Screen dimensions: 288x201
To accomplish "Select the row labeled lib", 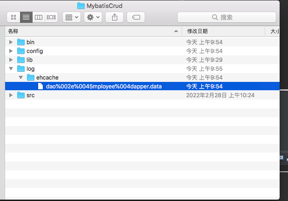I will [142, 60].
